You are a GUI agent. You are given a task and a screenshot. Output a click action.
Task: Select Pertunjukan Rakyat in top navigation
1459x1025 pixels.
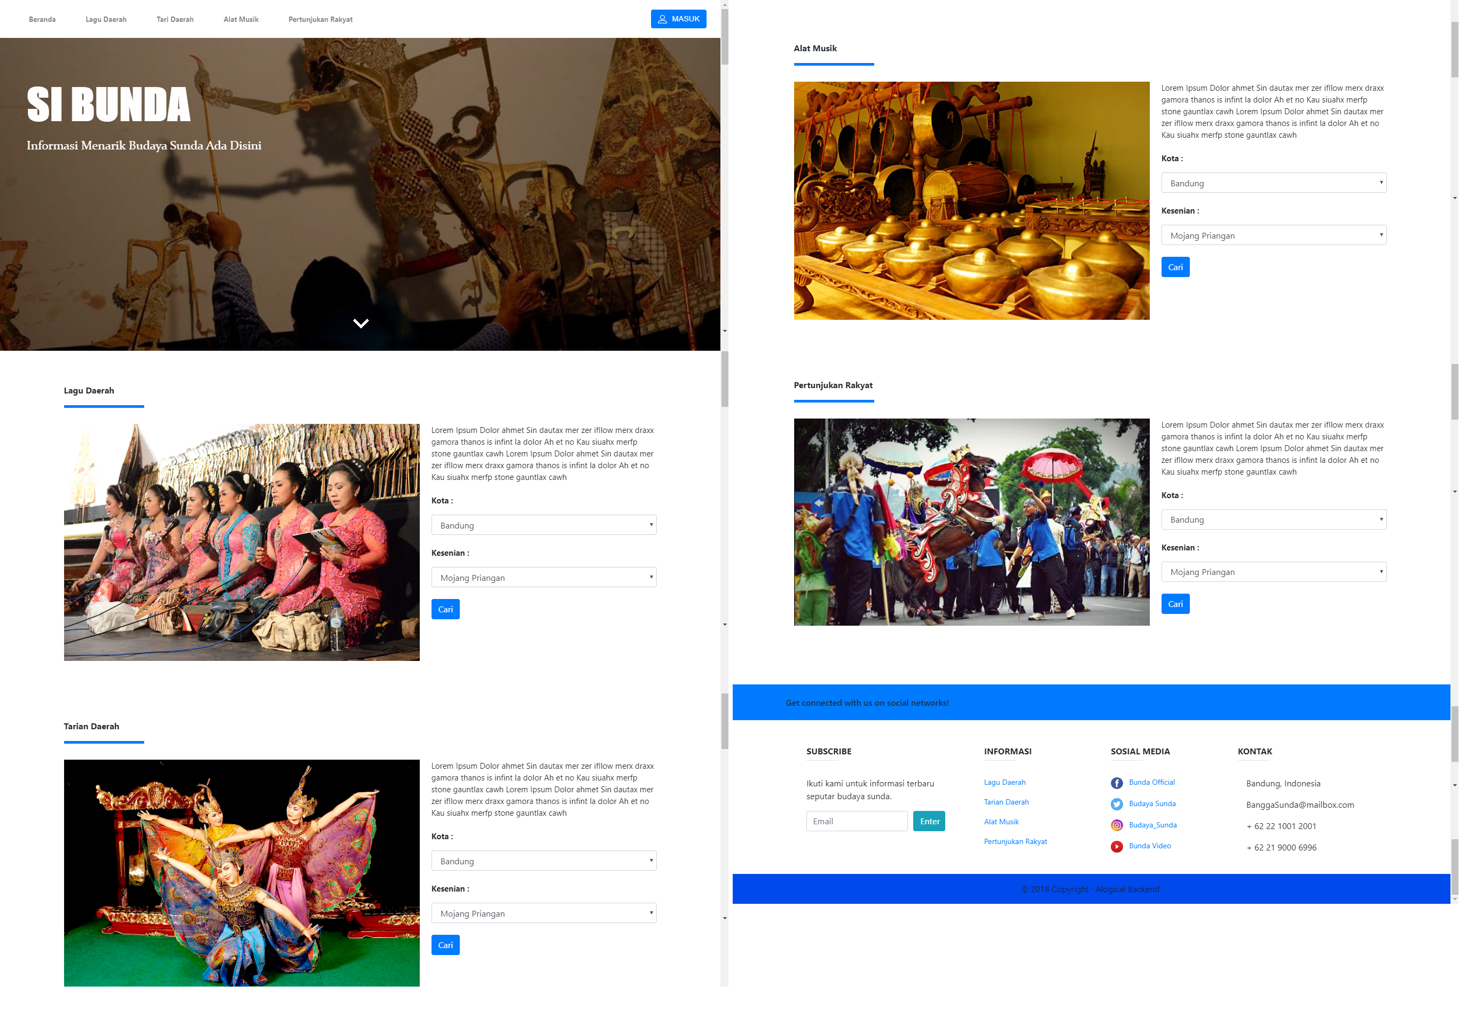pos(320,20)
